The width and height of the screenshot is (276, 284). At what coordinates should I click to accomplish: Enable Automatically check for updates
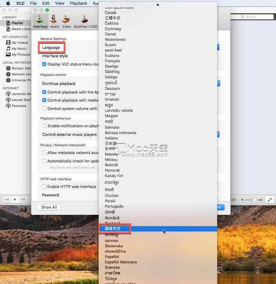(44, 161)
